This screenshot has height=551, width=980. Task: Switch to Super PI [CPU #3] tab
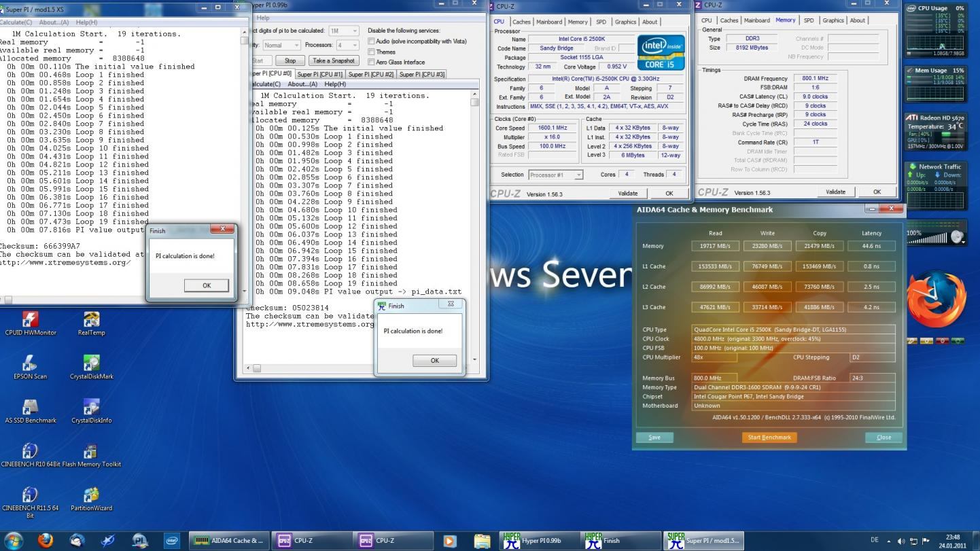[422, 74]
